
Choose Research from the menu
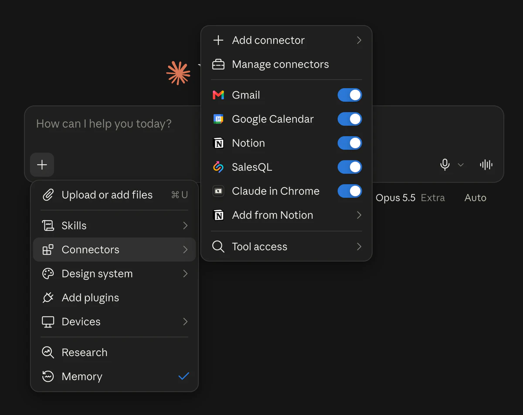(x=115, y=352)
